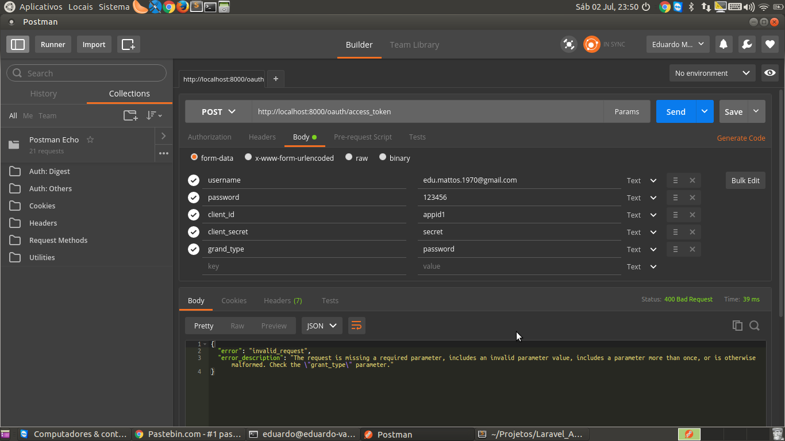Image resolution: width=785 pixels, height=441 pixels.
Task: Uncheck the client_id parameter
Action: pyautogui.click(x=194, y=215)
